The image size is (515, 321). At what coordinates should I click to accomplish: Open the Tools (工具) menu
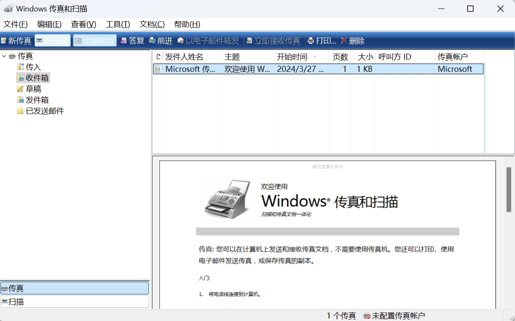pyautogui.click(x=118, y=24)
